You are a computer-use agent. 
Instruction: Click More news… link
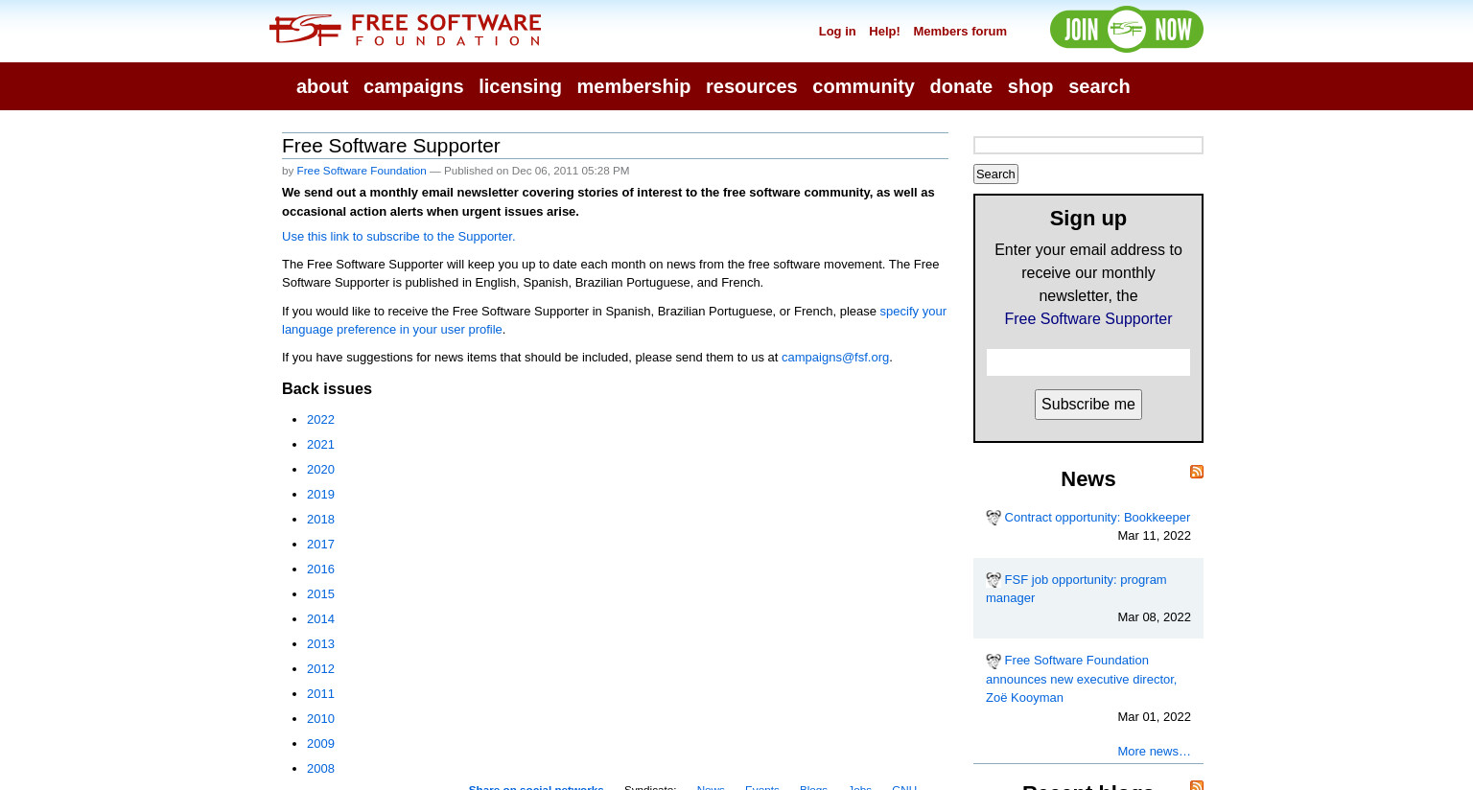1154,752
